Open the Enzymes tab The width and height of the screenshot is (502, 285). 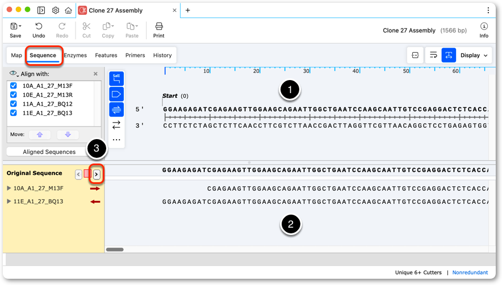(x=75, y=55)
